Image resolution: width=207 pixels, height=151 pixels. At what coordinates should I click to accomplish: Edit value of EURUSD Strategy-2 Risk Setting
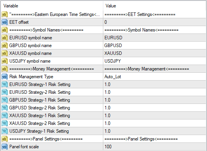point(154,92)
